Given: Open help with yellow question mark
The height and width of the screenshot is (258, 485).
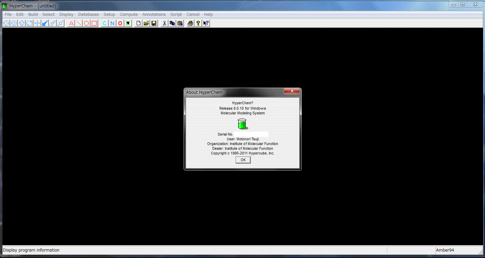Looking at the screenshot, I should click(x=198, y=23).
